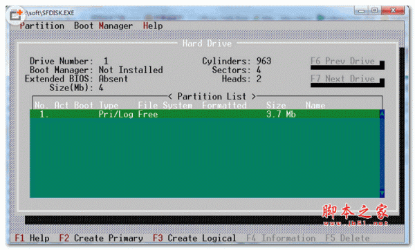This screenshot has height=250, width=415.
Task: Select the Pri/Log Free partition row
Action: pos(205,114)
